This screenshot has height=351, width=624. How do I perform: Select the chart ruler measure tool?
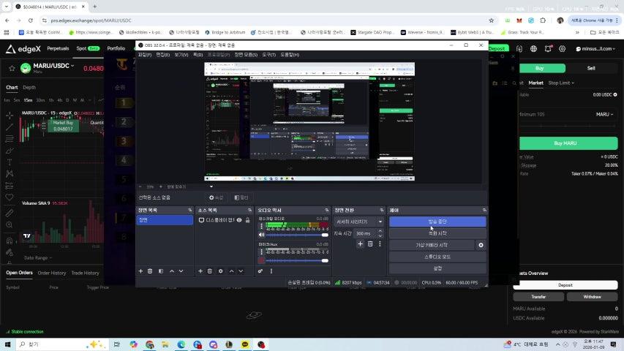(x=9, y=214)
